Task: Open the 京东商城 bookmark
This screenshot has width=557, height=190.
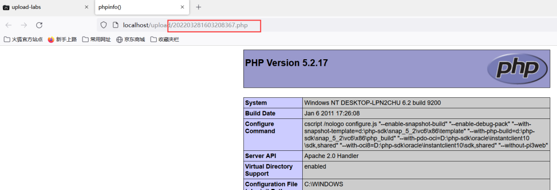Action: [130, 39]
